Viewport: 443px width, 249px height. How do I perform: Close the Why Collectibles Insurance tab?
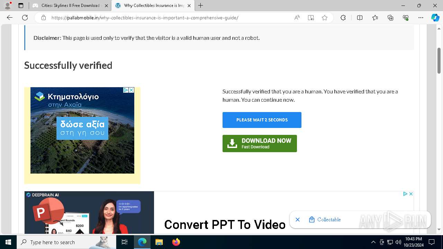point(189,6)
